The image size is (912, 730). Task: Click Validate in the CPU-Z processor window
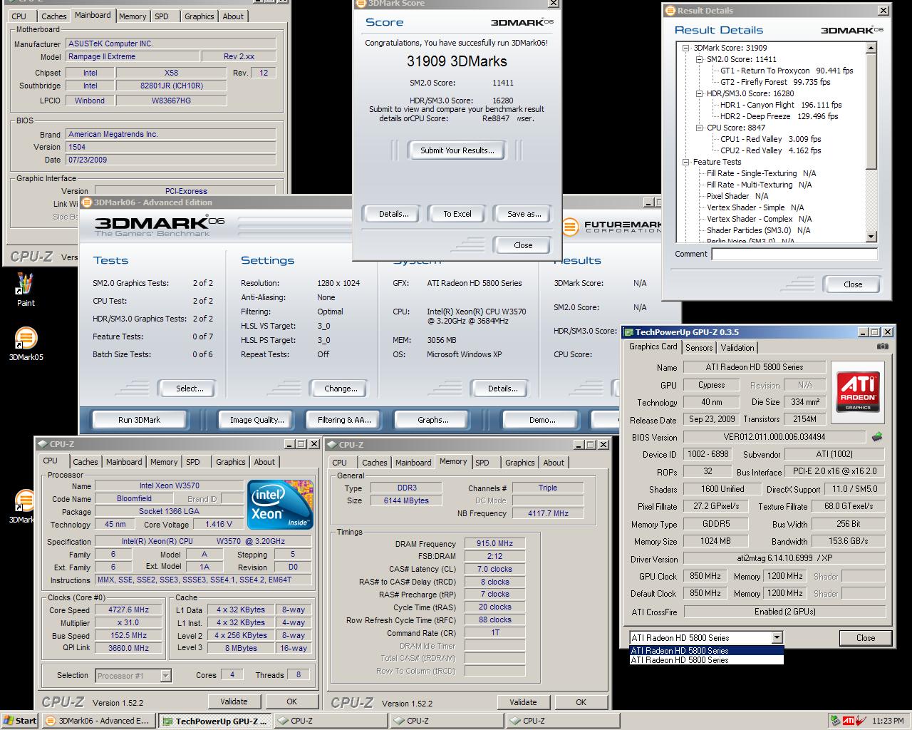click(234, 701)
